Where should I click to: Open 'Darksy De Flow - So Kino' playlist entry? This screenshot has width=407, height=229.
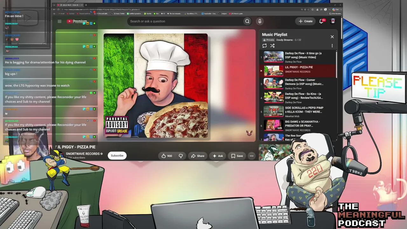pyautogui.click(x=298, y=98)
